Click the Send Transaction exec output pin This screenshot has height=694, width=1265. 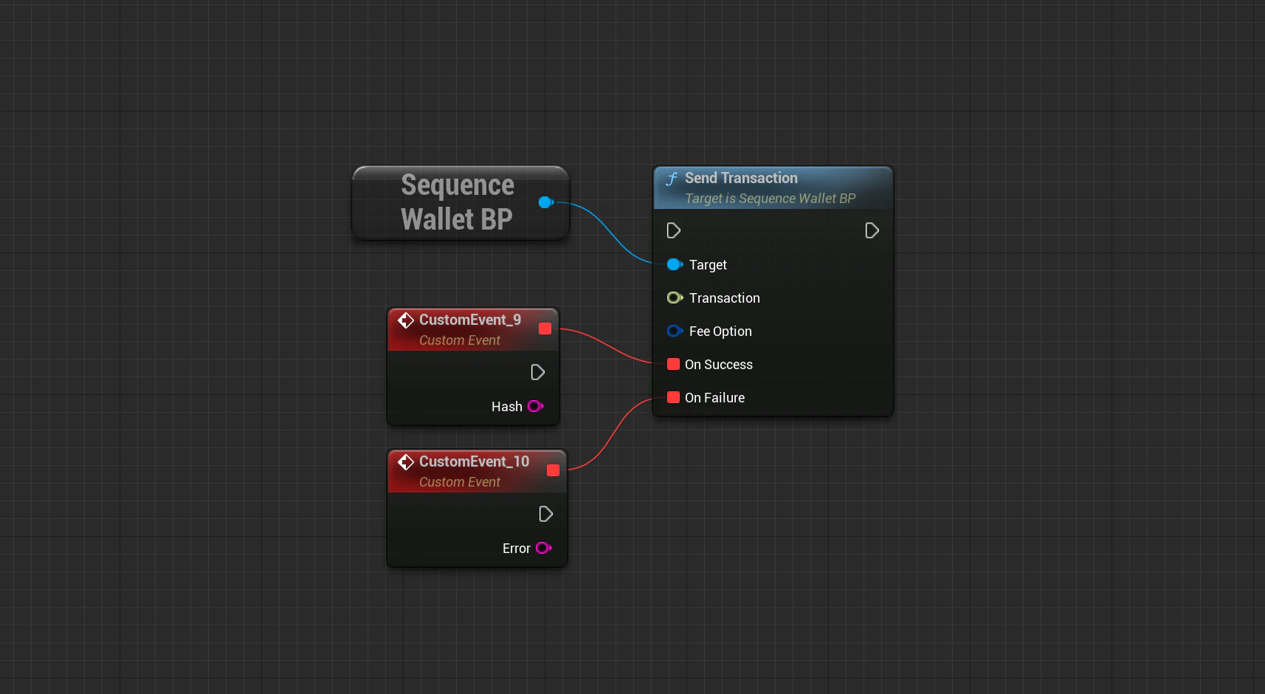click(872, 230)
